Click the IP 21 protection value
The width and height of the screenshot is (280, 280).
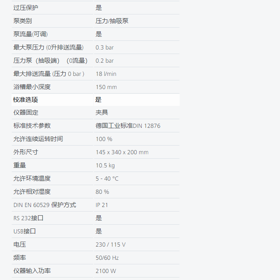pyautogui.click(x=102, y=205)
